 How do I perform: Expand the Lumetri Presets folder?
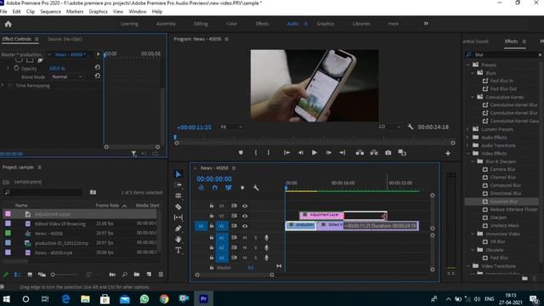467,129
